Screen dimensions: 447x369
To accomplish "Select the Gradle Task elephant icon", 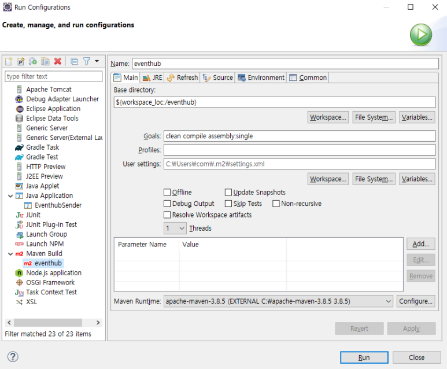I will [x=19, y=147].
